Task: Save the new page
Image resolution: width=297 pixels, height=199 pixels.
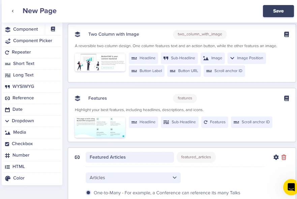Action: coord(278,11)
